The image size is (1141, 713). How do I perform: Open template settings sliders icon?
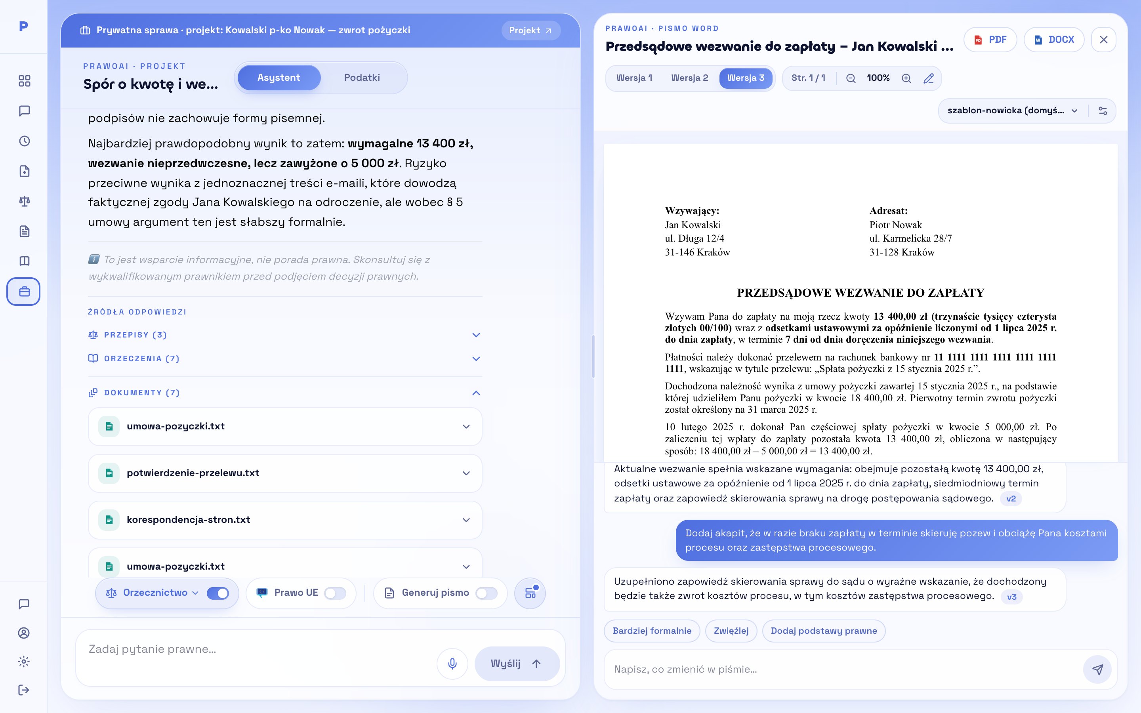tap(1103, 111)
